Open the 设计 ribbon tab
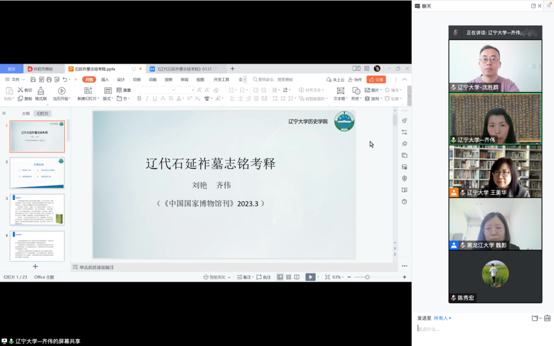 click(121, 80)
